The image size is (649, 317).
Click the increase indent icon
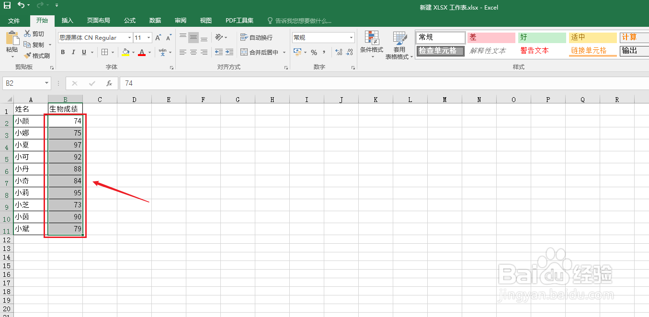tap(229, 52)
